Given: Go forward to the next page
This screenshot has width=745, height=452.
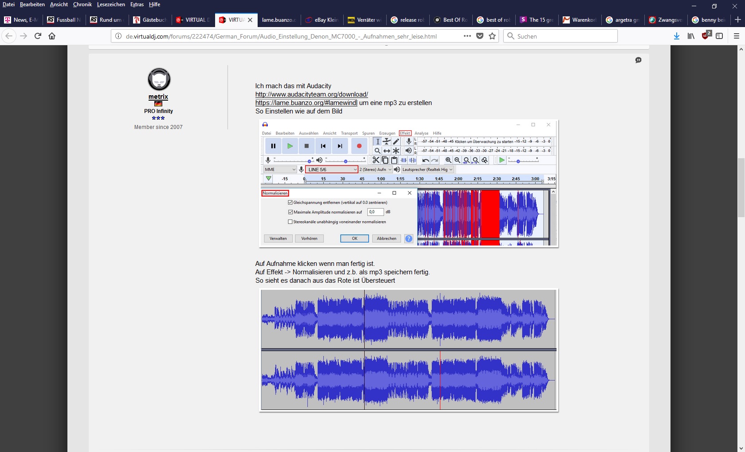Looking at the screenshot, I should [x=24, y=36].
